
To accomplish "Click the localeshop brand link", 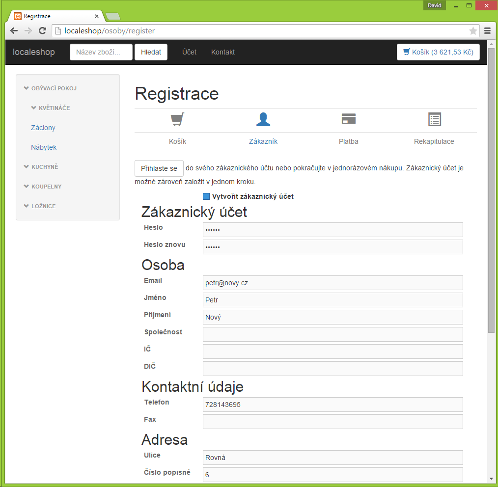I will pos(34,52).
